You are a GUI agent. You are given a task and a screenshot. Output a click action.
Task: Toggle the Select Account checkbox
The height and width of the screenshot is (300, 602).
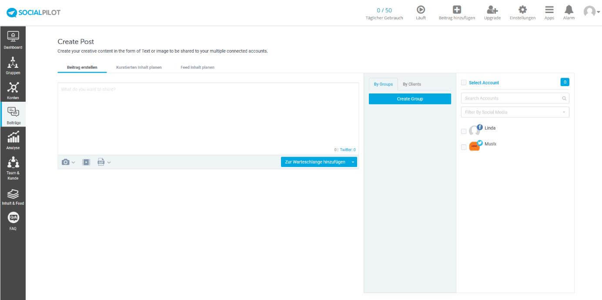[x=464, y=83]
